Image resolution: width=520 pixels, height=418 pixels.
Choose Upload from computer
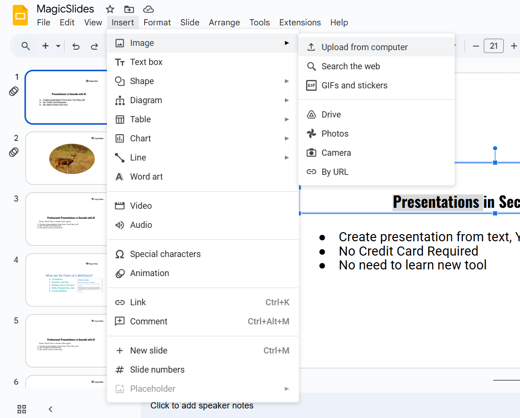click(376, 47)
